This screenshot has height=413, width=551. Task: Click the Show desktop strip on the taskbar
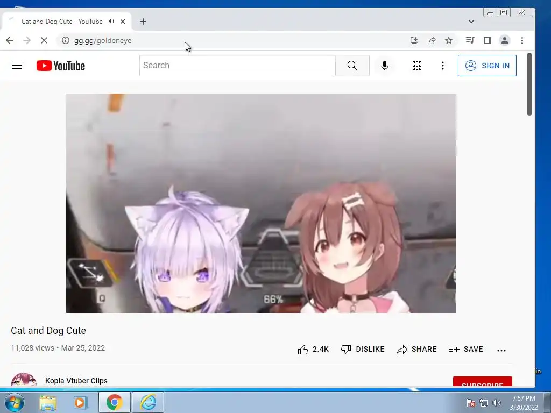547,402
